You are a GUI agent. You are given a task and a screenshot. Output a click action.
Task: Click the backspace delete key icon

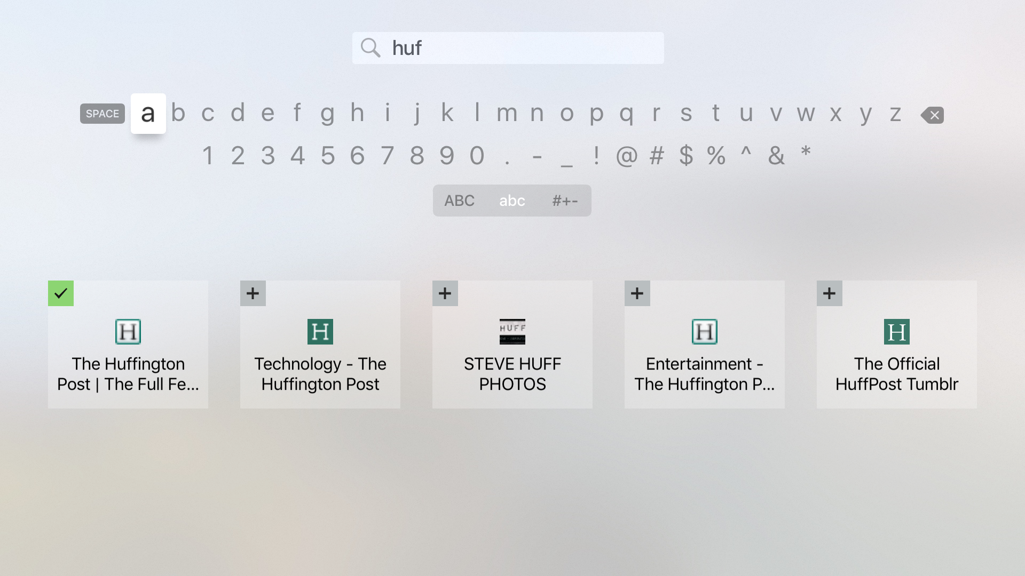click(932, 115)
